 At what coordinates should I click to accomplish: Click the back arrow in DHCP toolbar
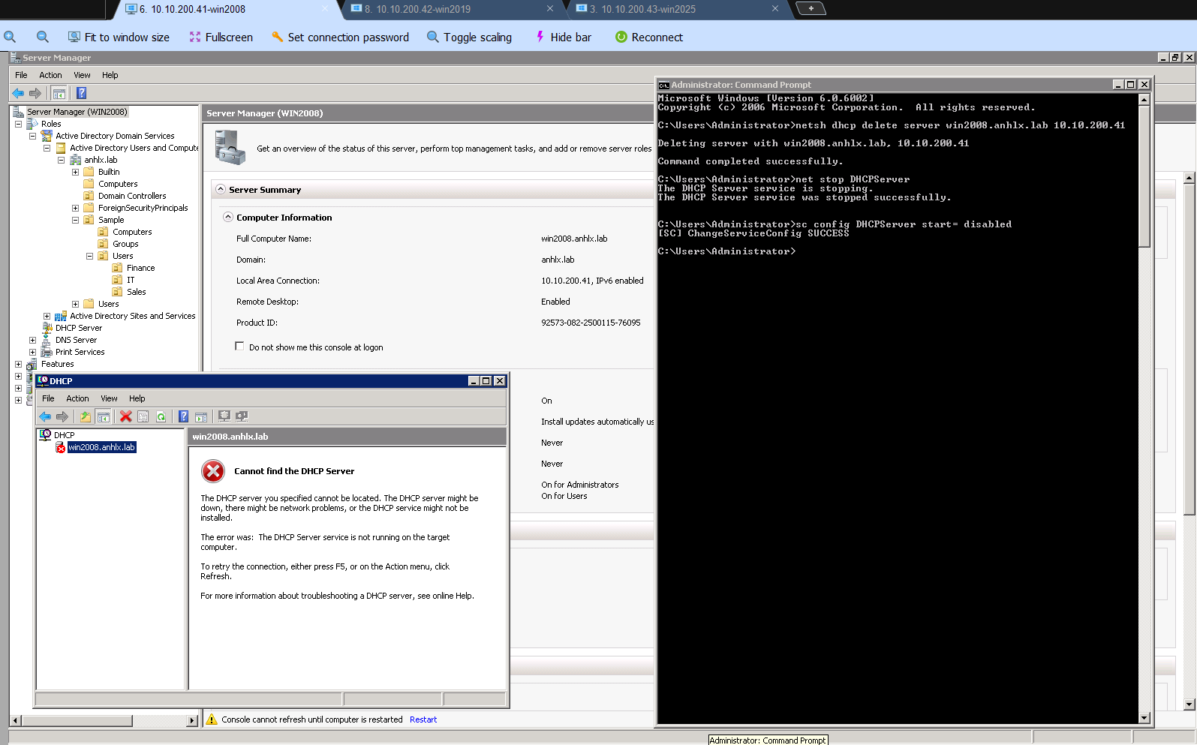pyautogui.click(x=45, y=416)
